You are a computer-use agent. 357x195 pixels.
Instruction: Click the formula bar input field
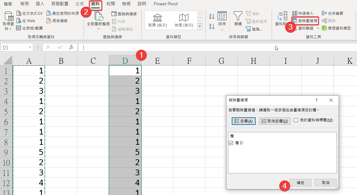[x=178, y=47]
